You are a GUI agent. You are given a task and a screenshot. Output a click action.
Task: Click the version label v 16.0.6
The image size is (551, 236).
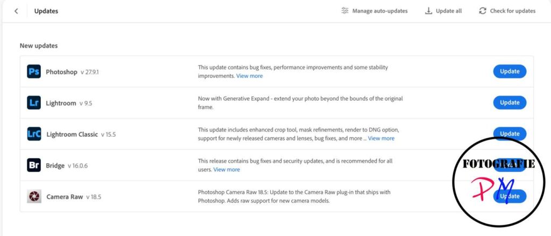coord(77,166)
